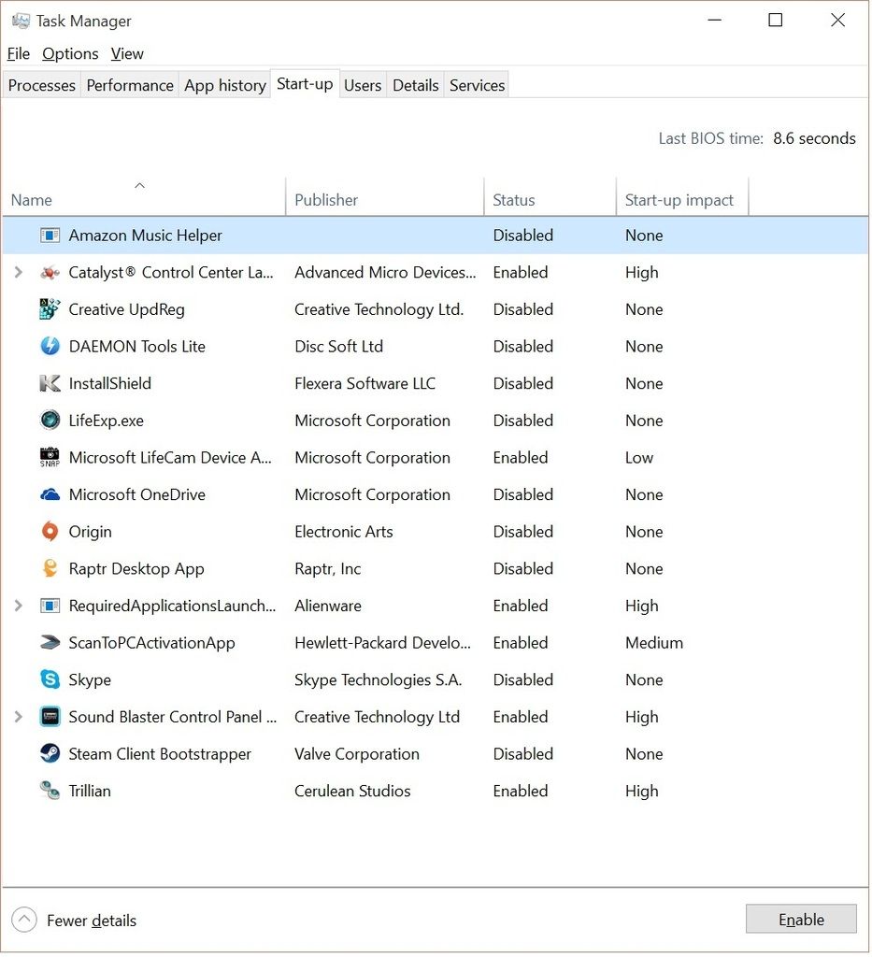Switch to the App history tab
The height and width of the screenshot is (957, 872).
[225, 85]
